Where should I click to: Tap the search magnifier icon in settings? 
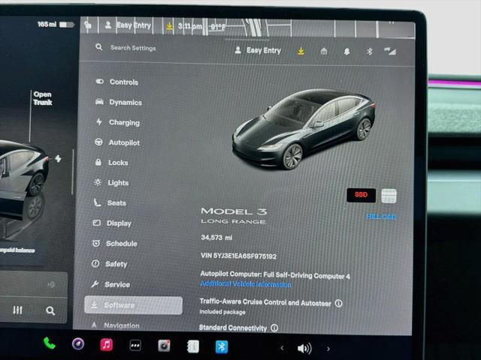tap(98, 47)
